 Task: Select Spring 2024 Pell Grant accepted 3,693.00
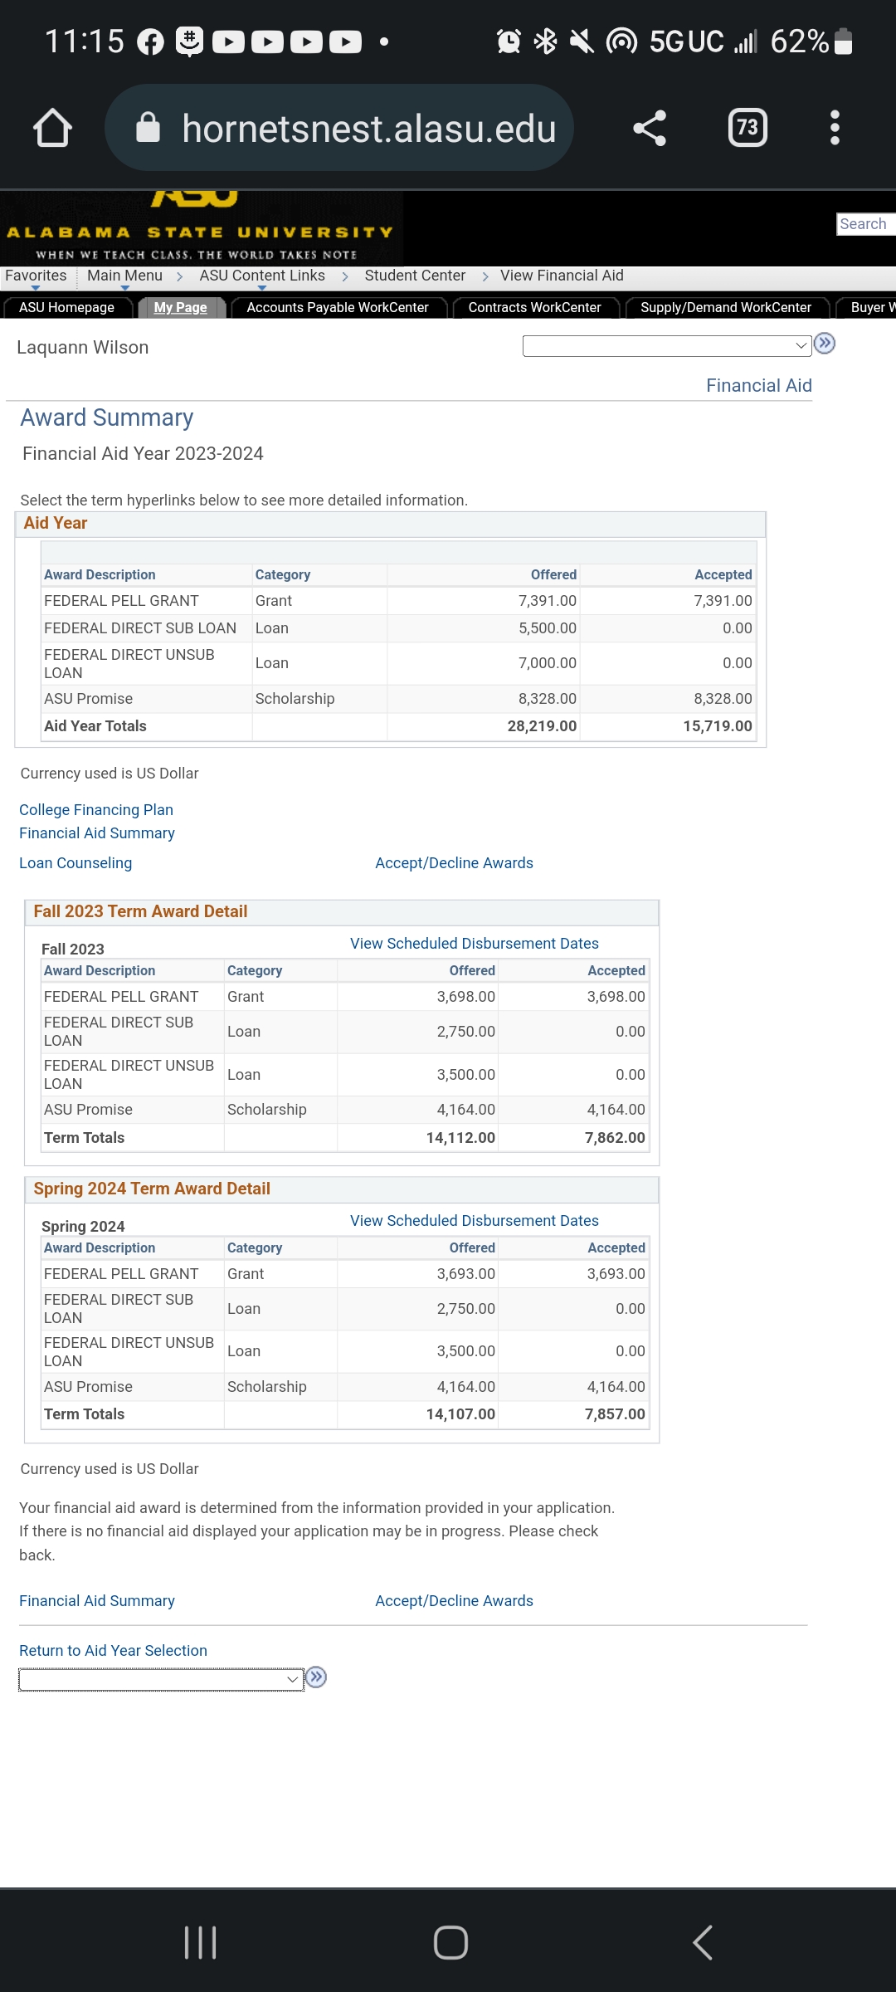616,1274
